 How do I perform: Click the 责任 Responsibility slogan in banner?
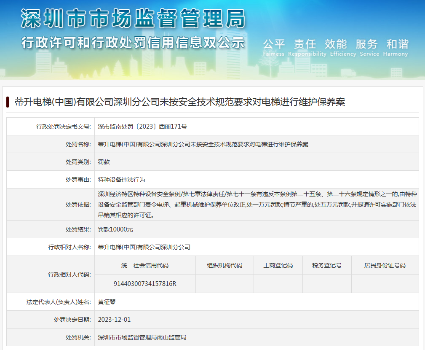tap(307, 48)
